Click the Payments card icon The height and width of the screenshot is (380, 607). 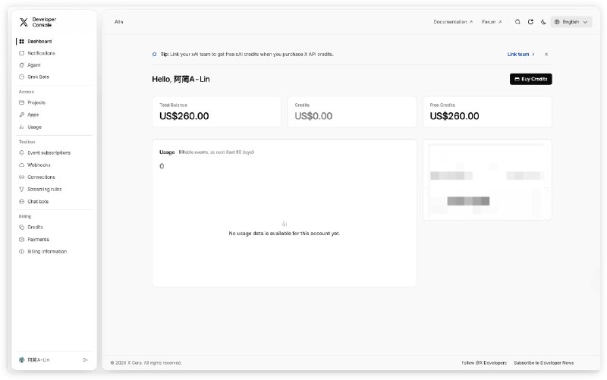22,240
